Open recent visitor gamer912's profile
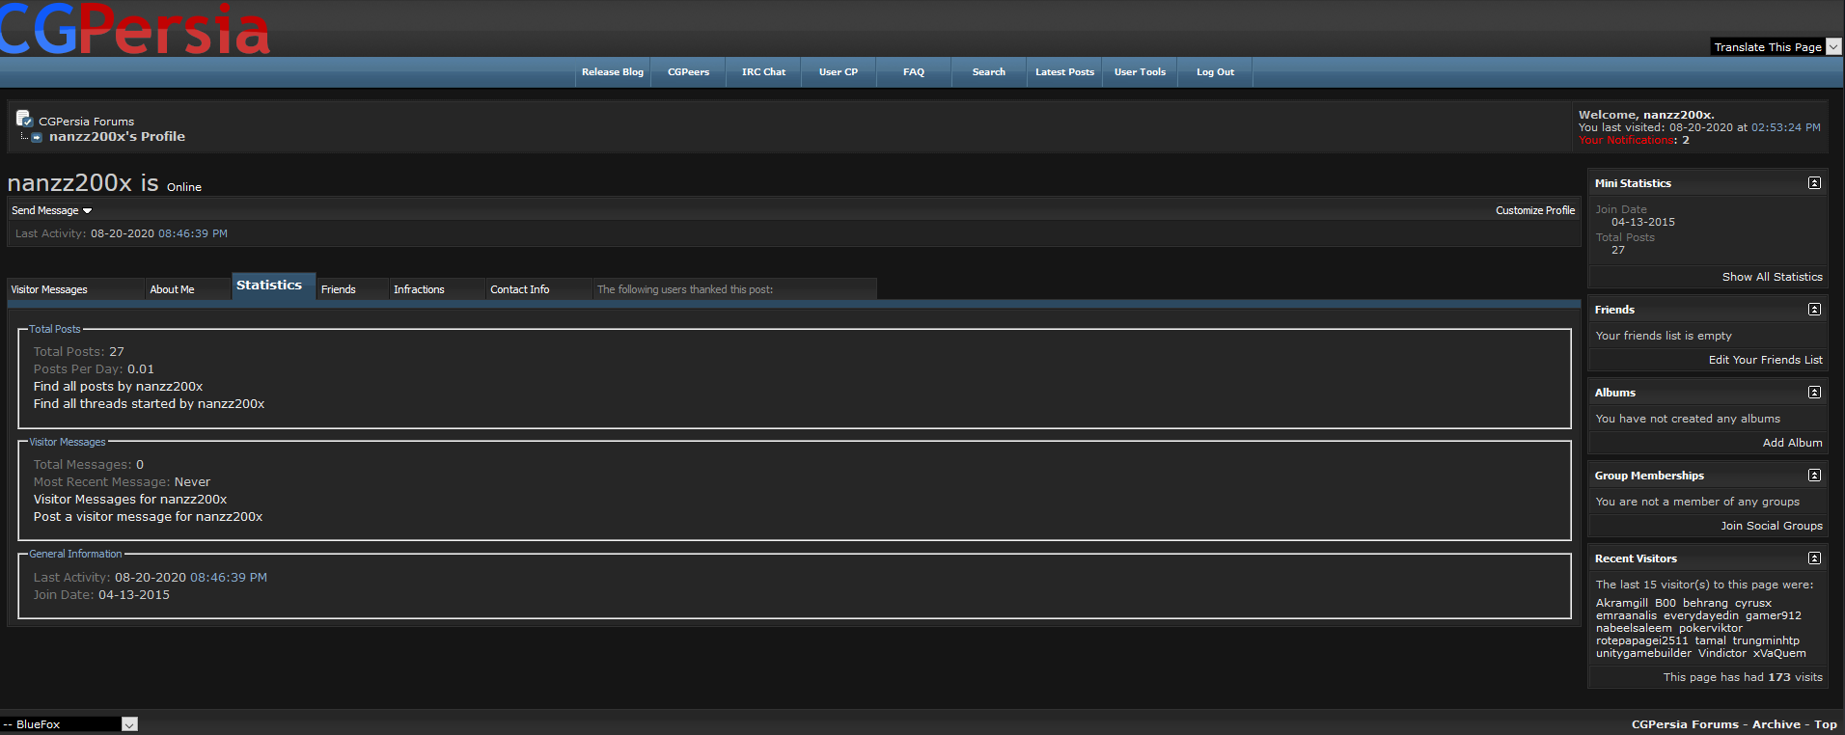Viewport: 1845px width, 735px height. pyautogui.click(x=1773, y=615)
